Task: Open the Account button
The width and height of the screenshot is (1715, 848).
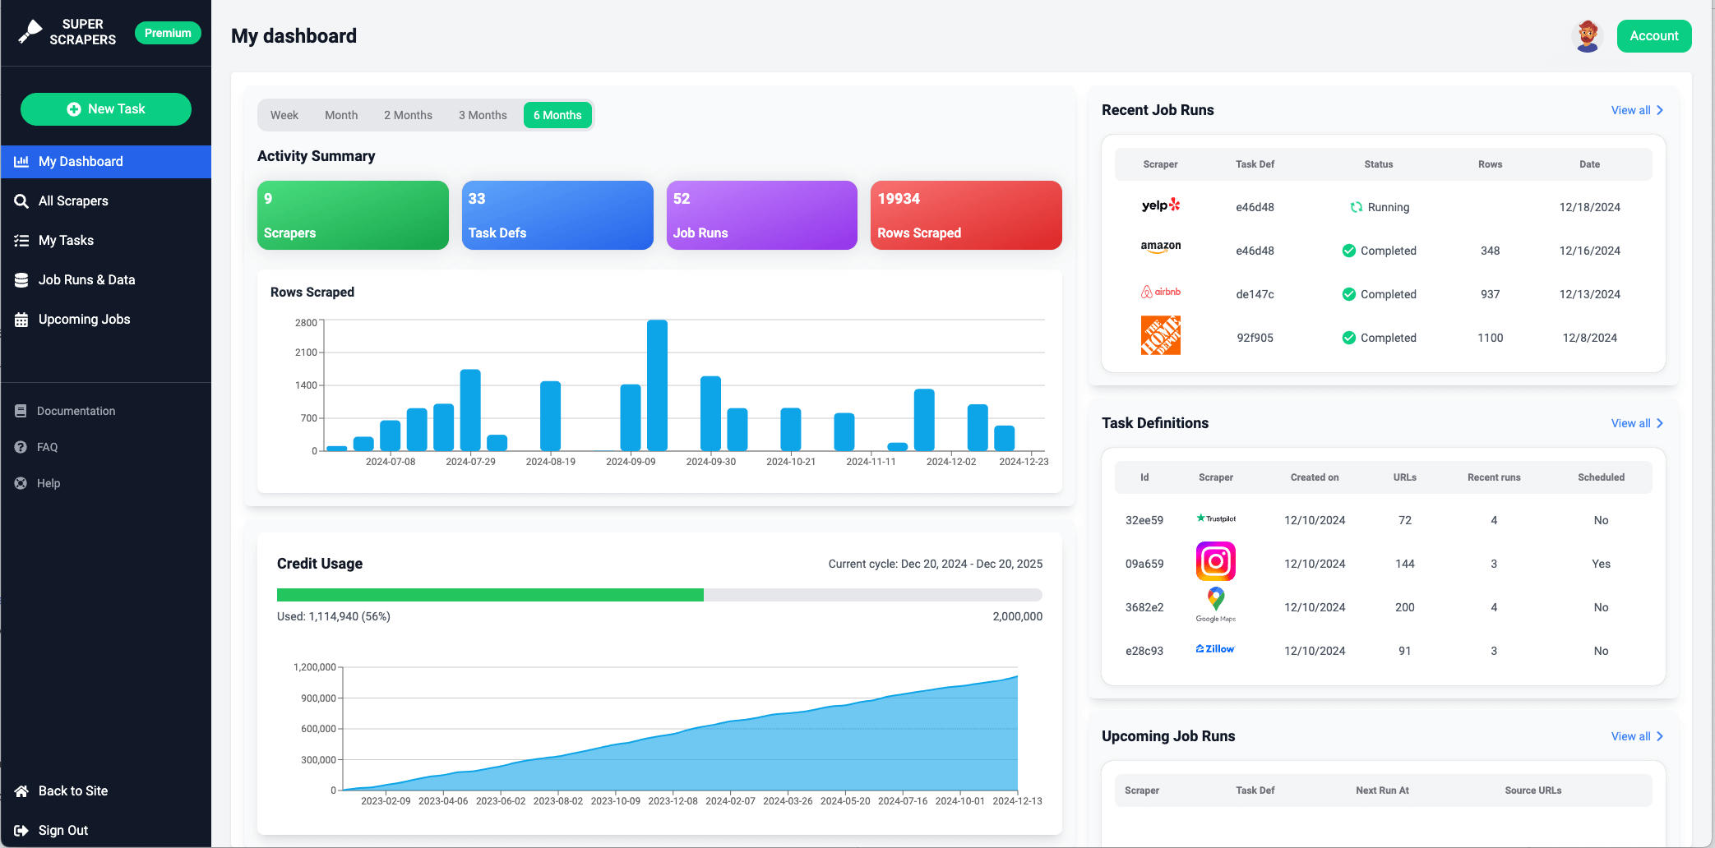Action: [1653, 36]
